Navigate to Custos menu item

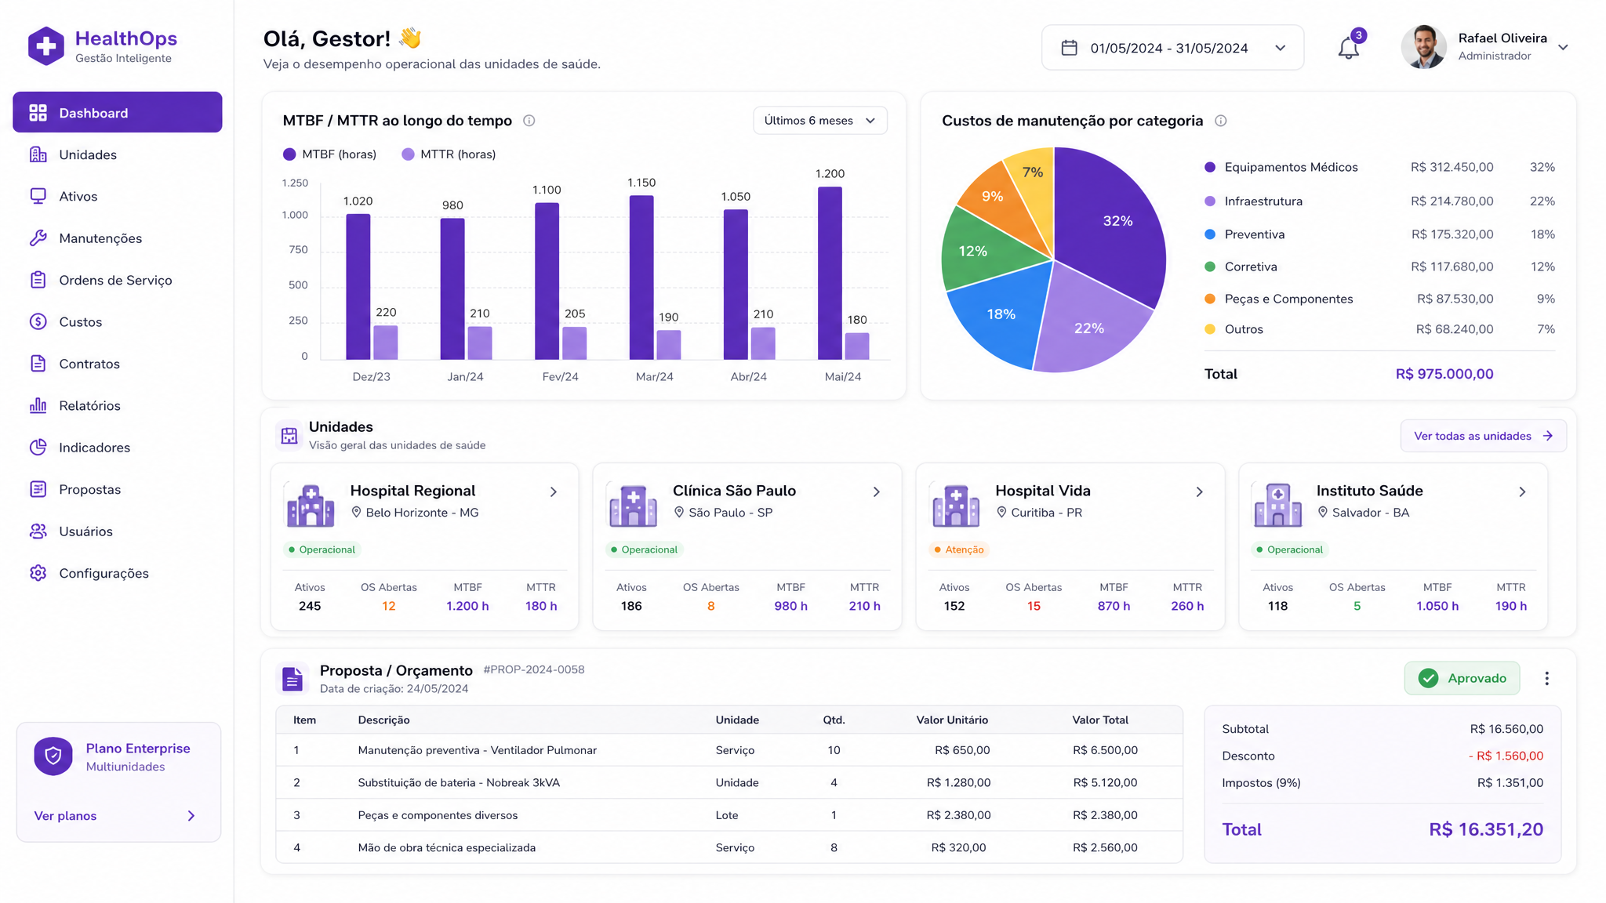[118, 321]
